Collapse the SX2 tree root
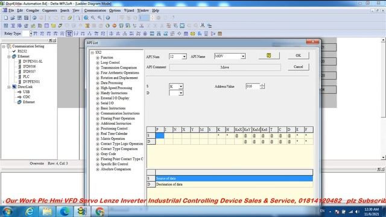 (x=92, y=52)
